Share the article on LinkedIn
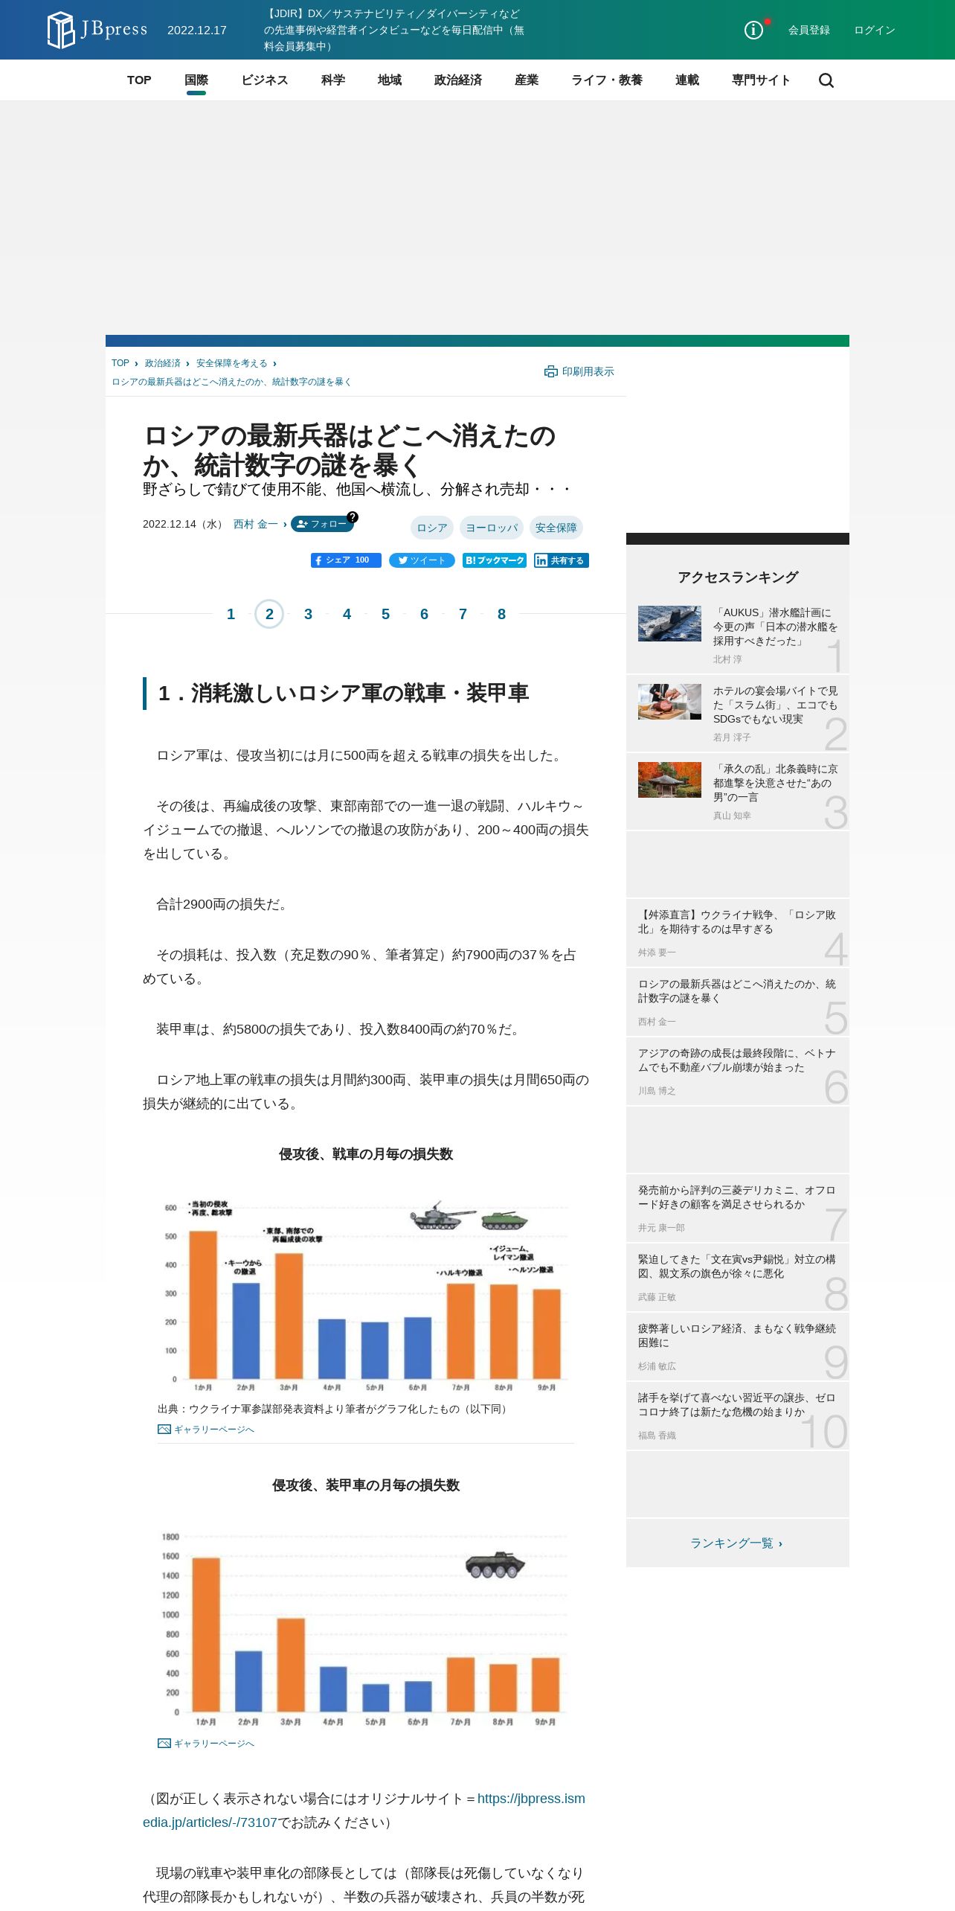 pos(561,560)
